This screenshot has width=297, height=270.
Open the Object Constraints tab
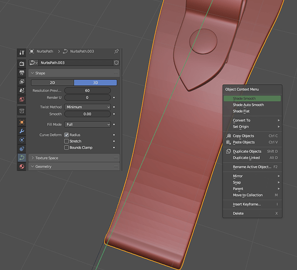coord(22,148)
